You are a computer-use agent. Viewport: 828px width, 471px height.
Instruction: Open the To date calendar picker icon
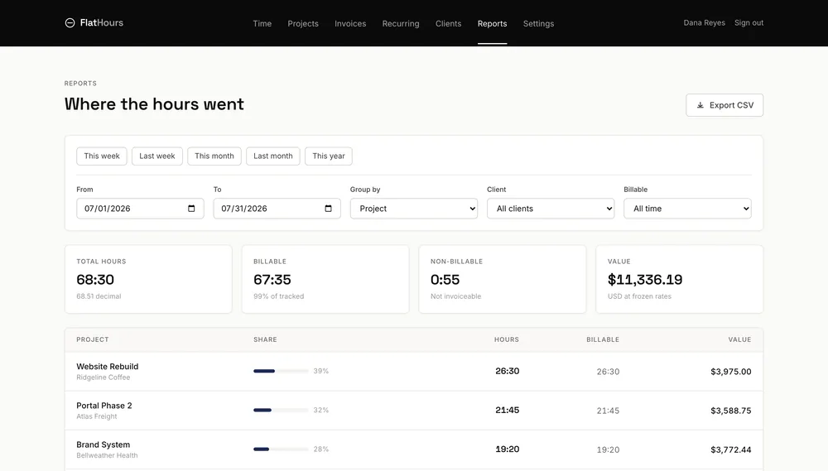click(x=328, y=209)
